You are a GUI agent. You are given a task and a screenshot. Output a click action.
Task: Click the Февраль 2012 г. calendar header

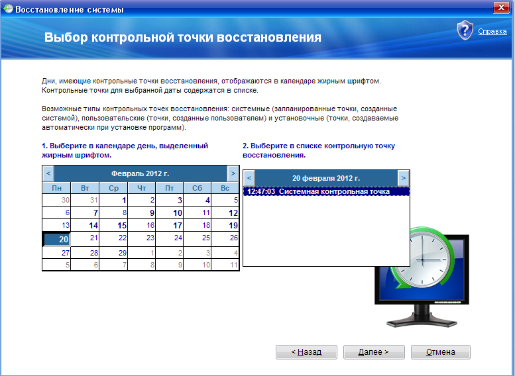point(141,173)
